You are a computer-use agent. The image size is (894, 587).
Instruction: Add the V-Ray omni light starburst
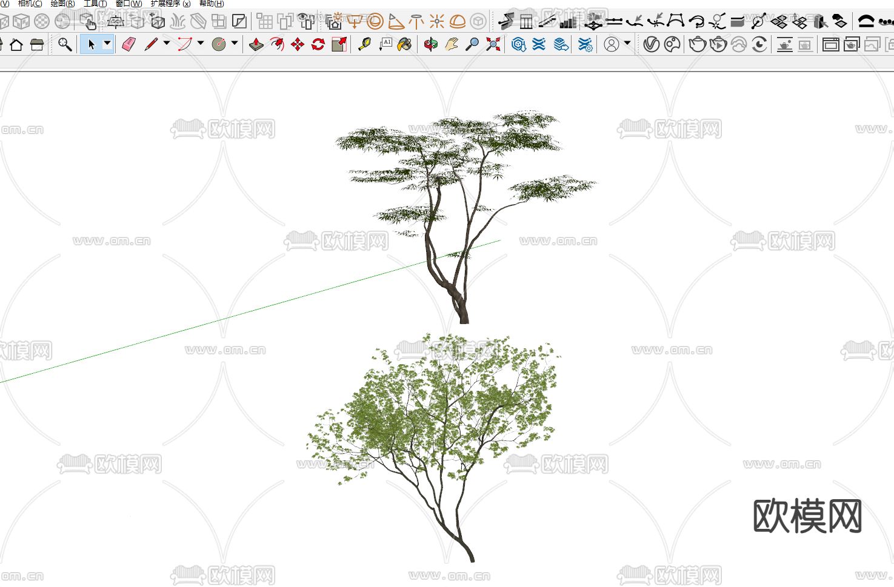click(437, 22)
